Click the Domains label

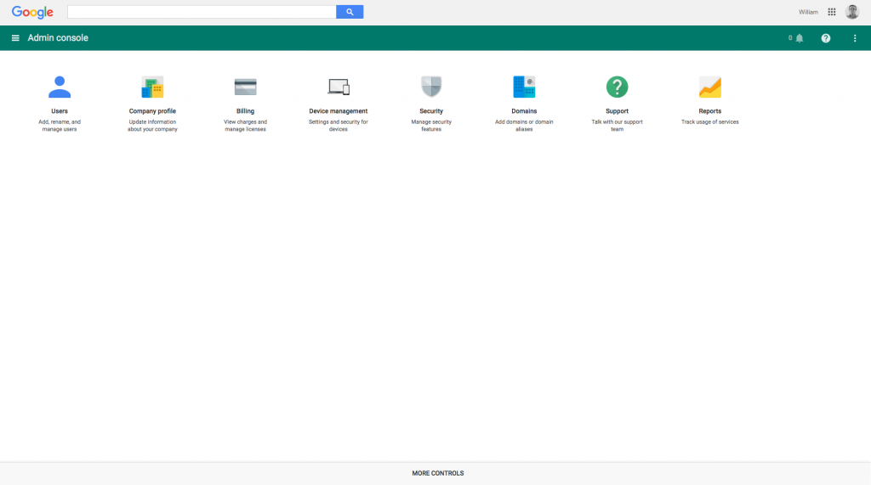pyautogui.click(x=524, y=111)
